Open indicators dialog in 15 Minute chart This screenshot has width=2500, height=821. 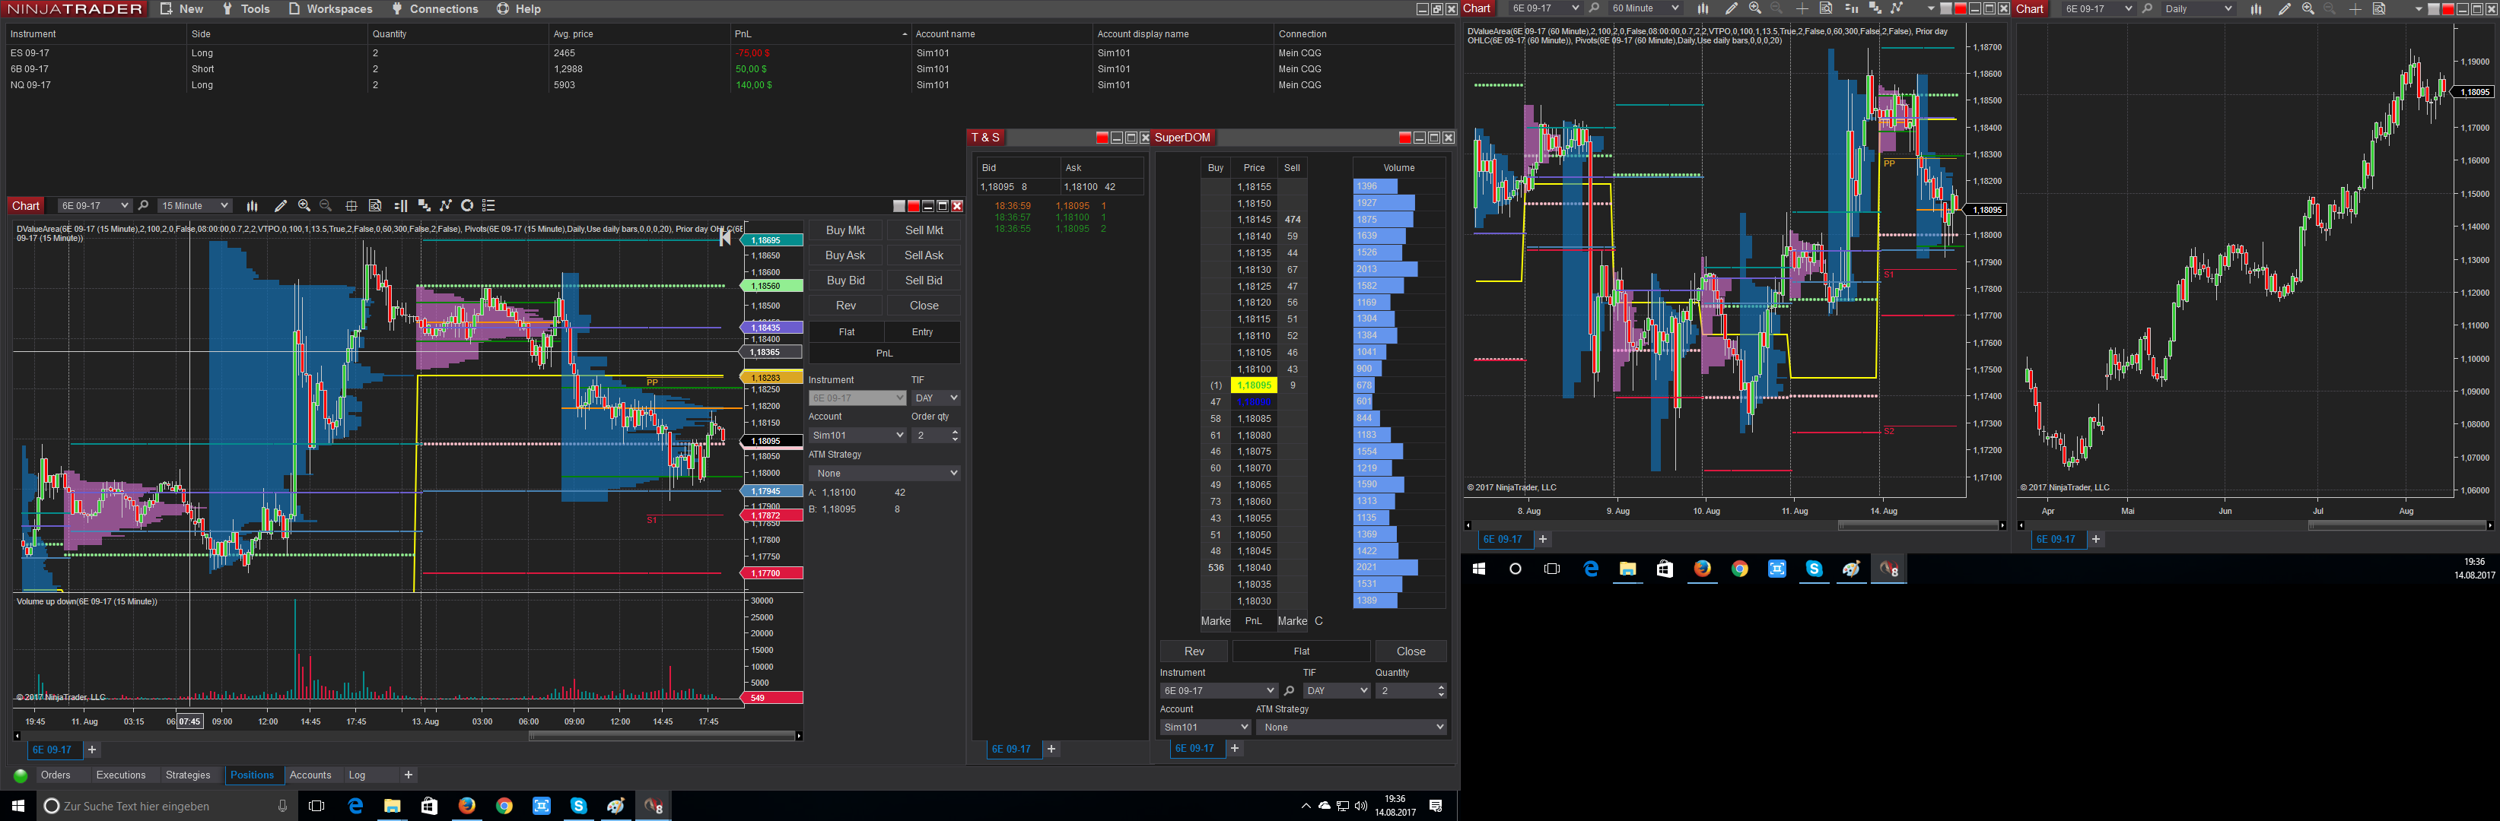tap(446, 205)
